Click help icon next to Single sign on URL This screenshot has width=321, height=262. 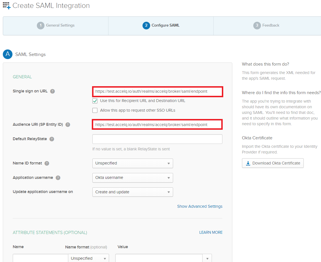(52, 91)
